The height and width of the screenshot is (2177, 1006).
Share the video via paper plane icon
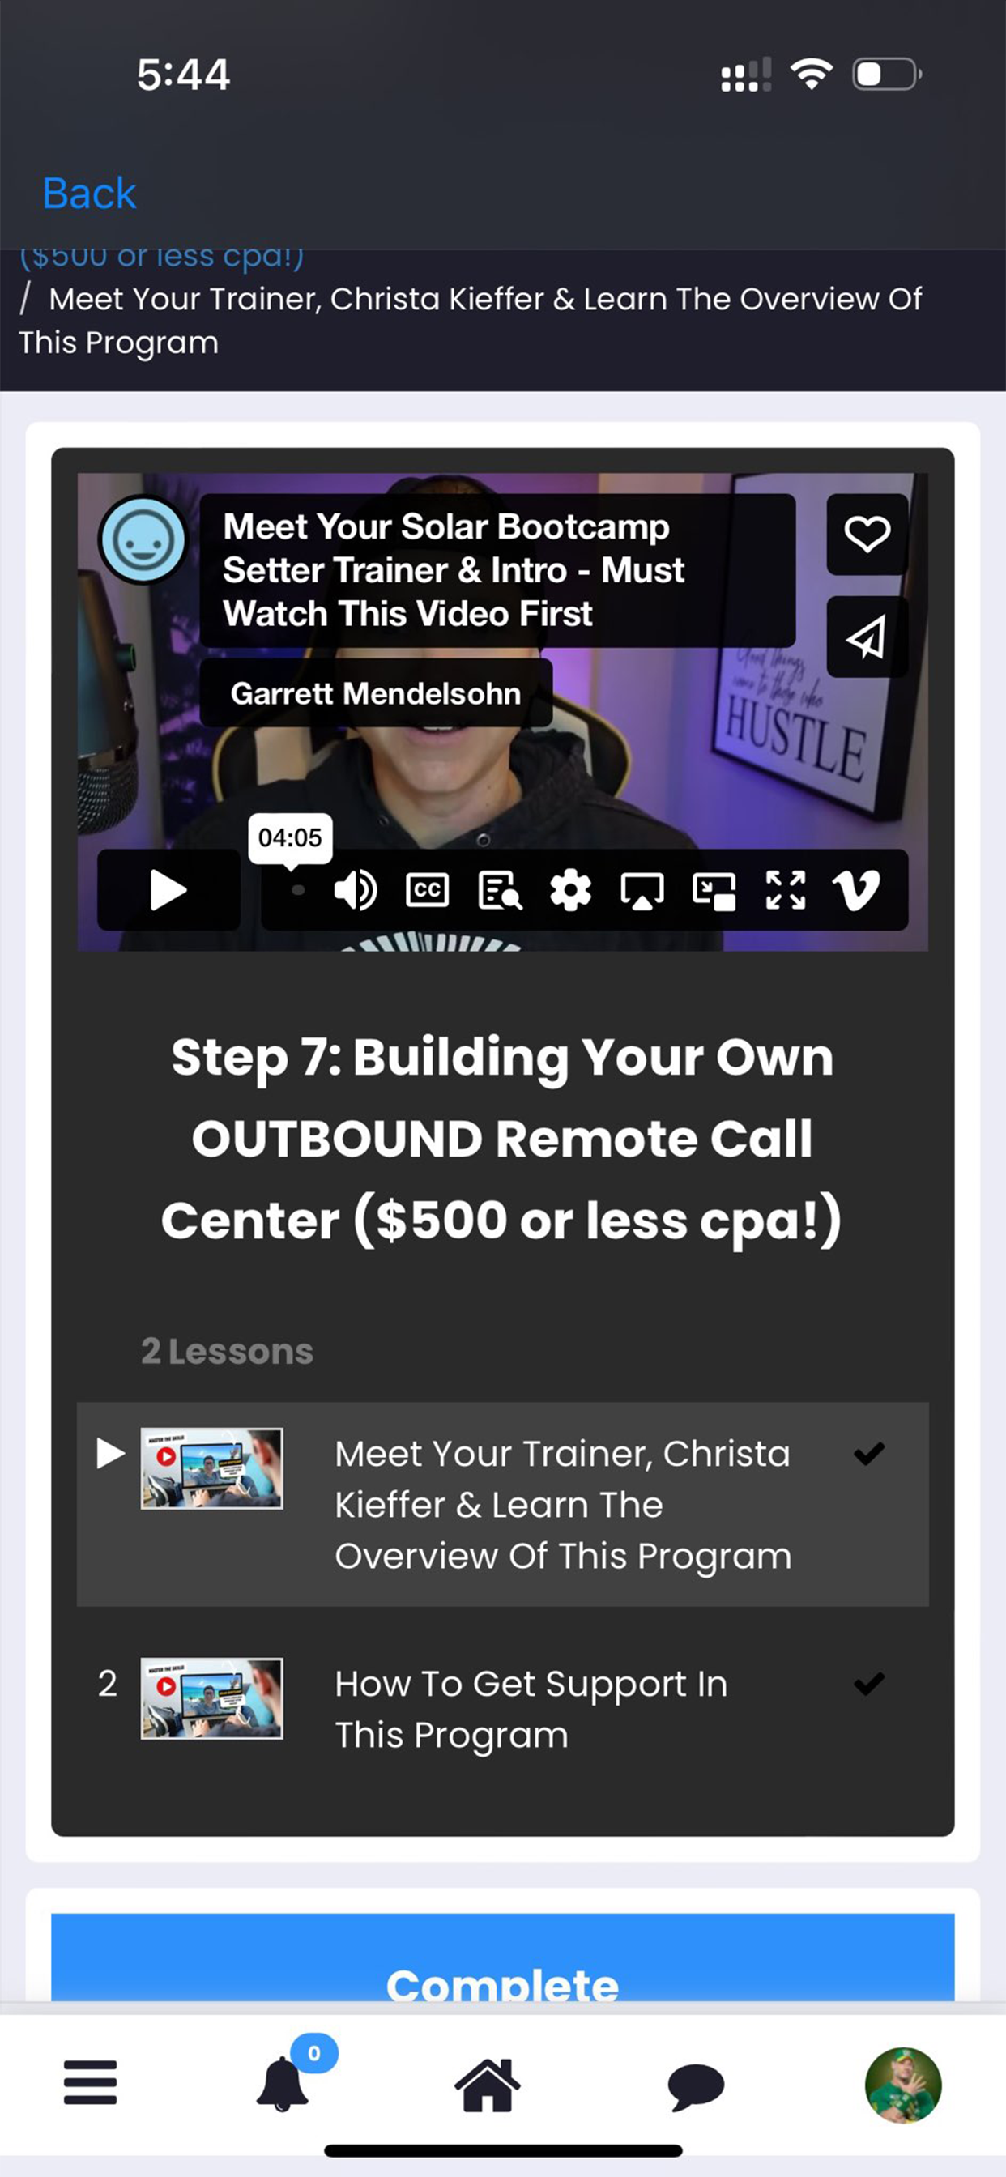coord(867,637)
